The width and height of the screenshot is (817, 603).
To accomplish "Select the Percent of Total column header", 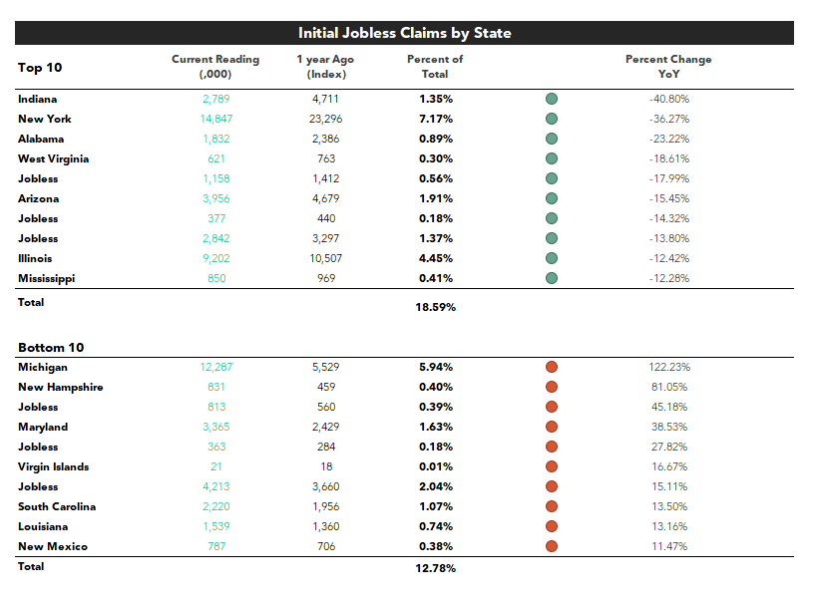I will pyautogui.click(x=435, y=67).
